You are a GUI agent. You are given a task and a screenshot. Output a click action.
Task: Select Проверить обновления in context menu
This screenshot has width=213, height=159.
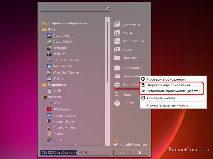click(166, 79)
